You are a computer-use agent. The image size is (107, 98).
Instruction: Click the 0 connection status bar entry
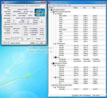click(x=87, y=96)
